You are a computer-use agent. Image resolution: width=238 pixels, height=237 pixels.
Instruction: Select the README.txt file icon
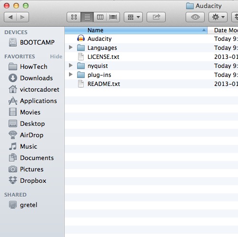click(x=81, y=84)
